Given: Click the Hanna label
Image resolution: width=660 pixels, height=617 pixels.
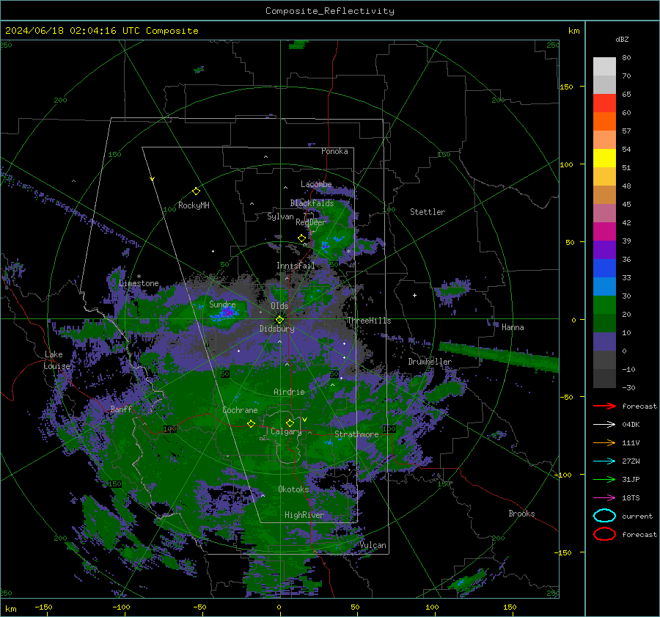Looking at the screenshot, I should [x=513, y=327].
